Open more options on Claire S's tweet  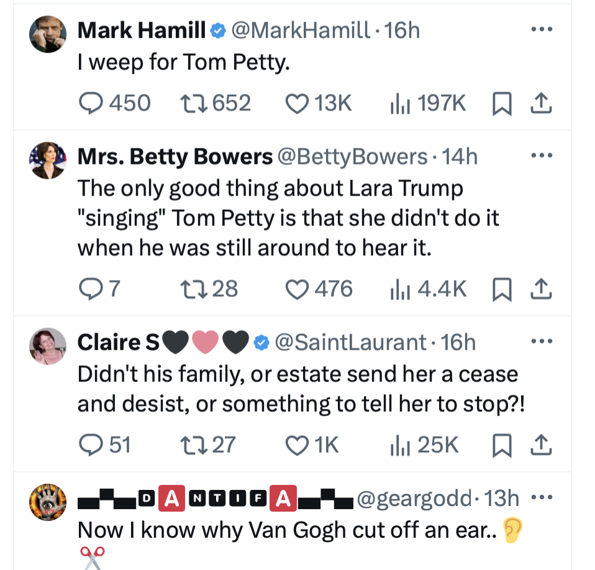(542, 342)
